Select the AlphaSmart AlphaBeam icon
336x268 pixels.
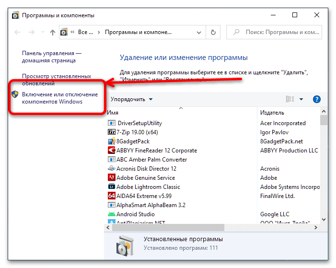pyautogui.click(x=111, y=205)
